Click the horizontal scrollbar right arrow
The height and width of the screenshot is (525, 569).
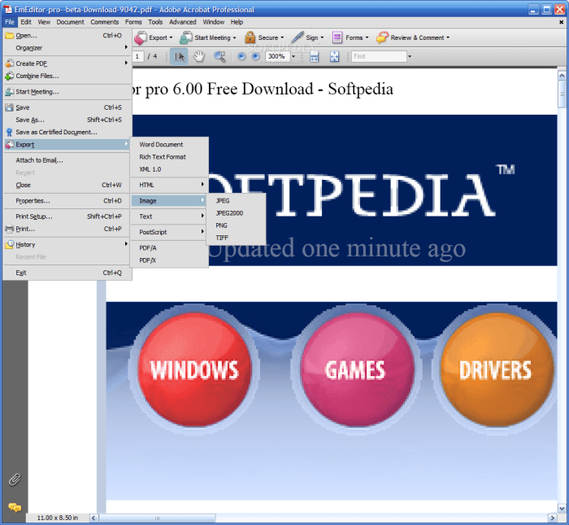pyautogui.click(x=552, y=518)
